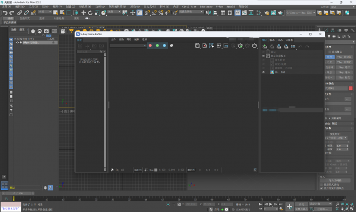Click the highlighted VRay proxy button
The height and width of the screenshot is (212, 356).
click(x=330, y=57)
